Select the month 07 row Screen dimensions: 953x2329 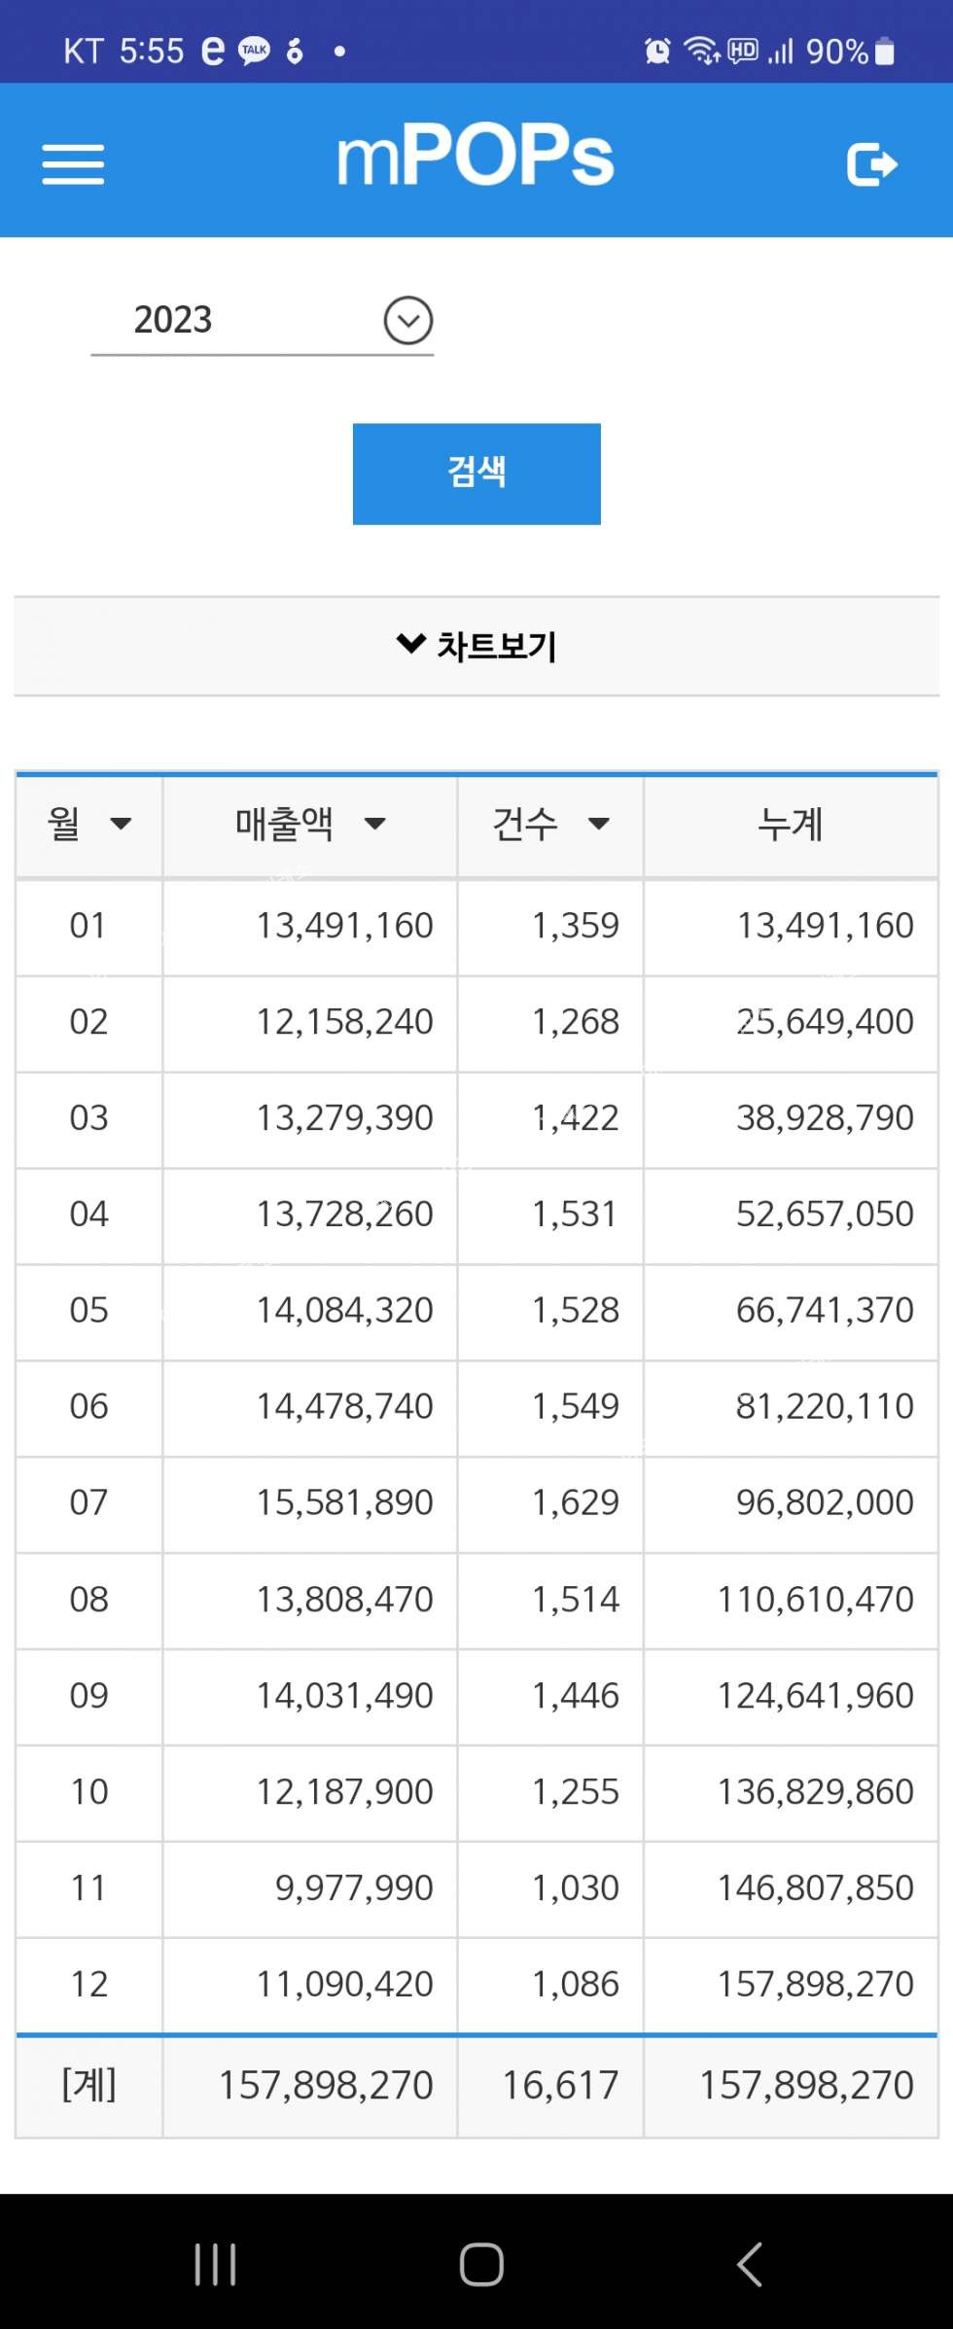[88, 1503]
